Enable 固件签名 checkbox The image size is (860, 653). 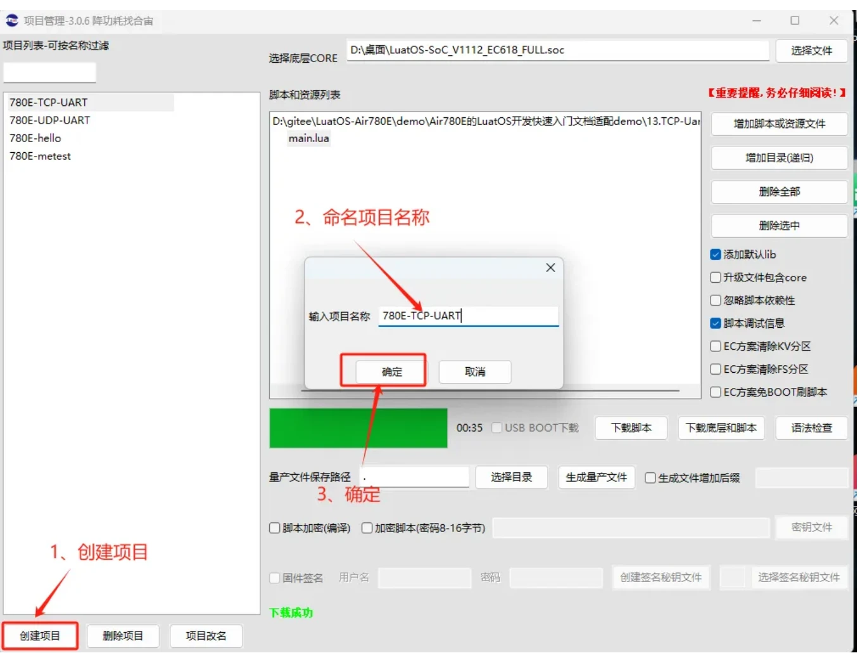[275, 578]
